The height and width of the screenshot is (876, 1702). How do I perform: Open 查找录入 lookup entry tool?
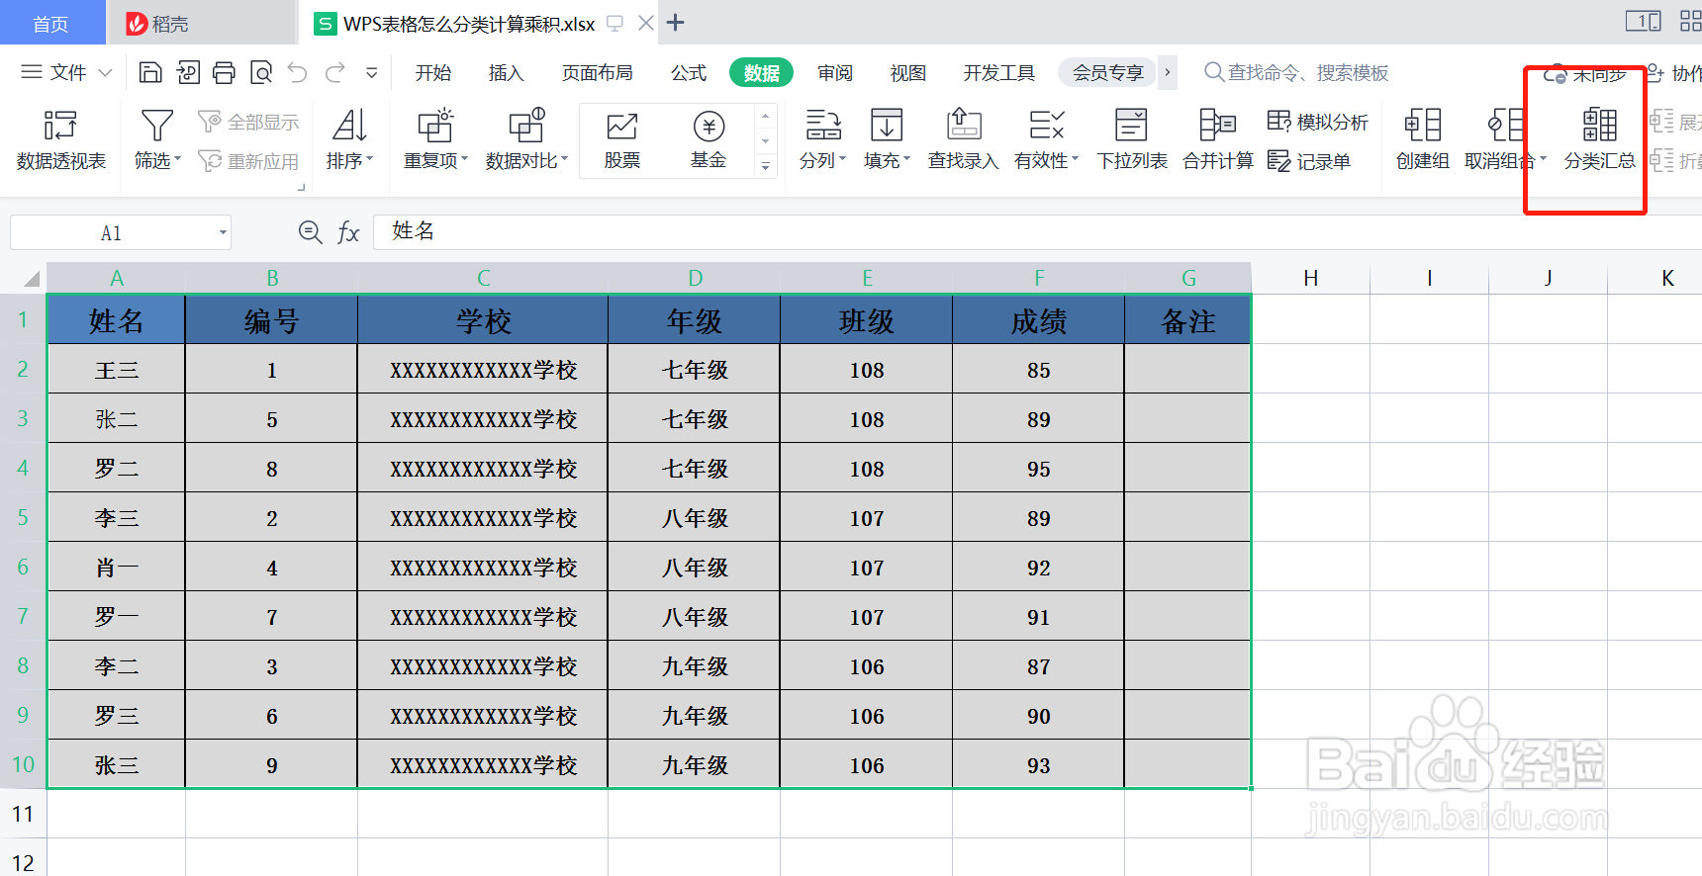tap(963, 139)
